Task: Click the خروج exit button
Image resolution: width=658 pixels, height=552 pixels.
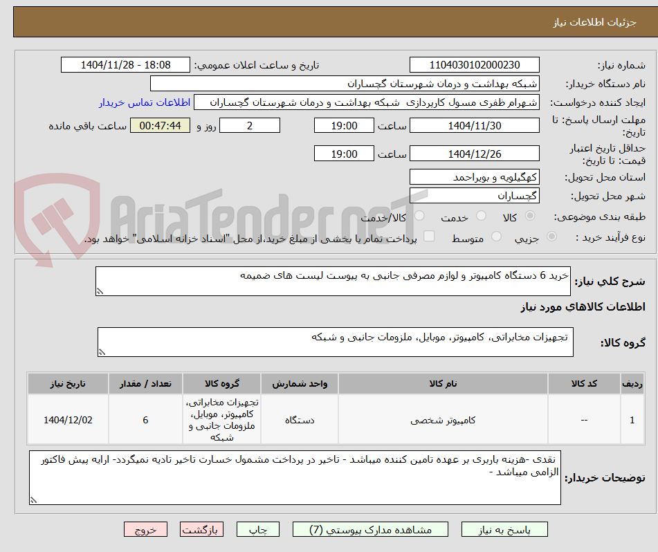Action: (145, 530)
